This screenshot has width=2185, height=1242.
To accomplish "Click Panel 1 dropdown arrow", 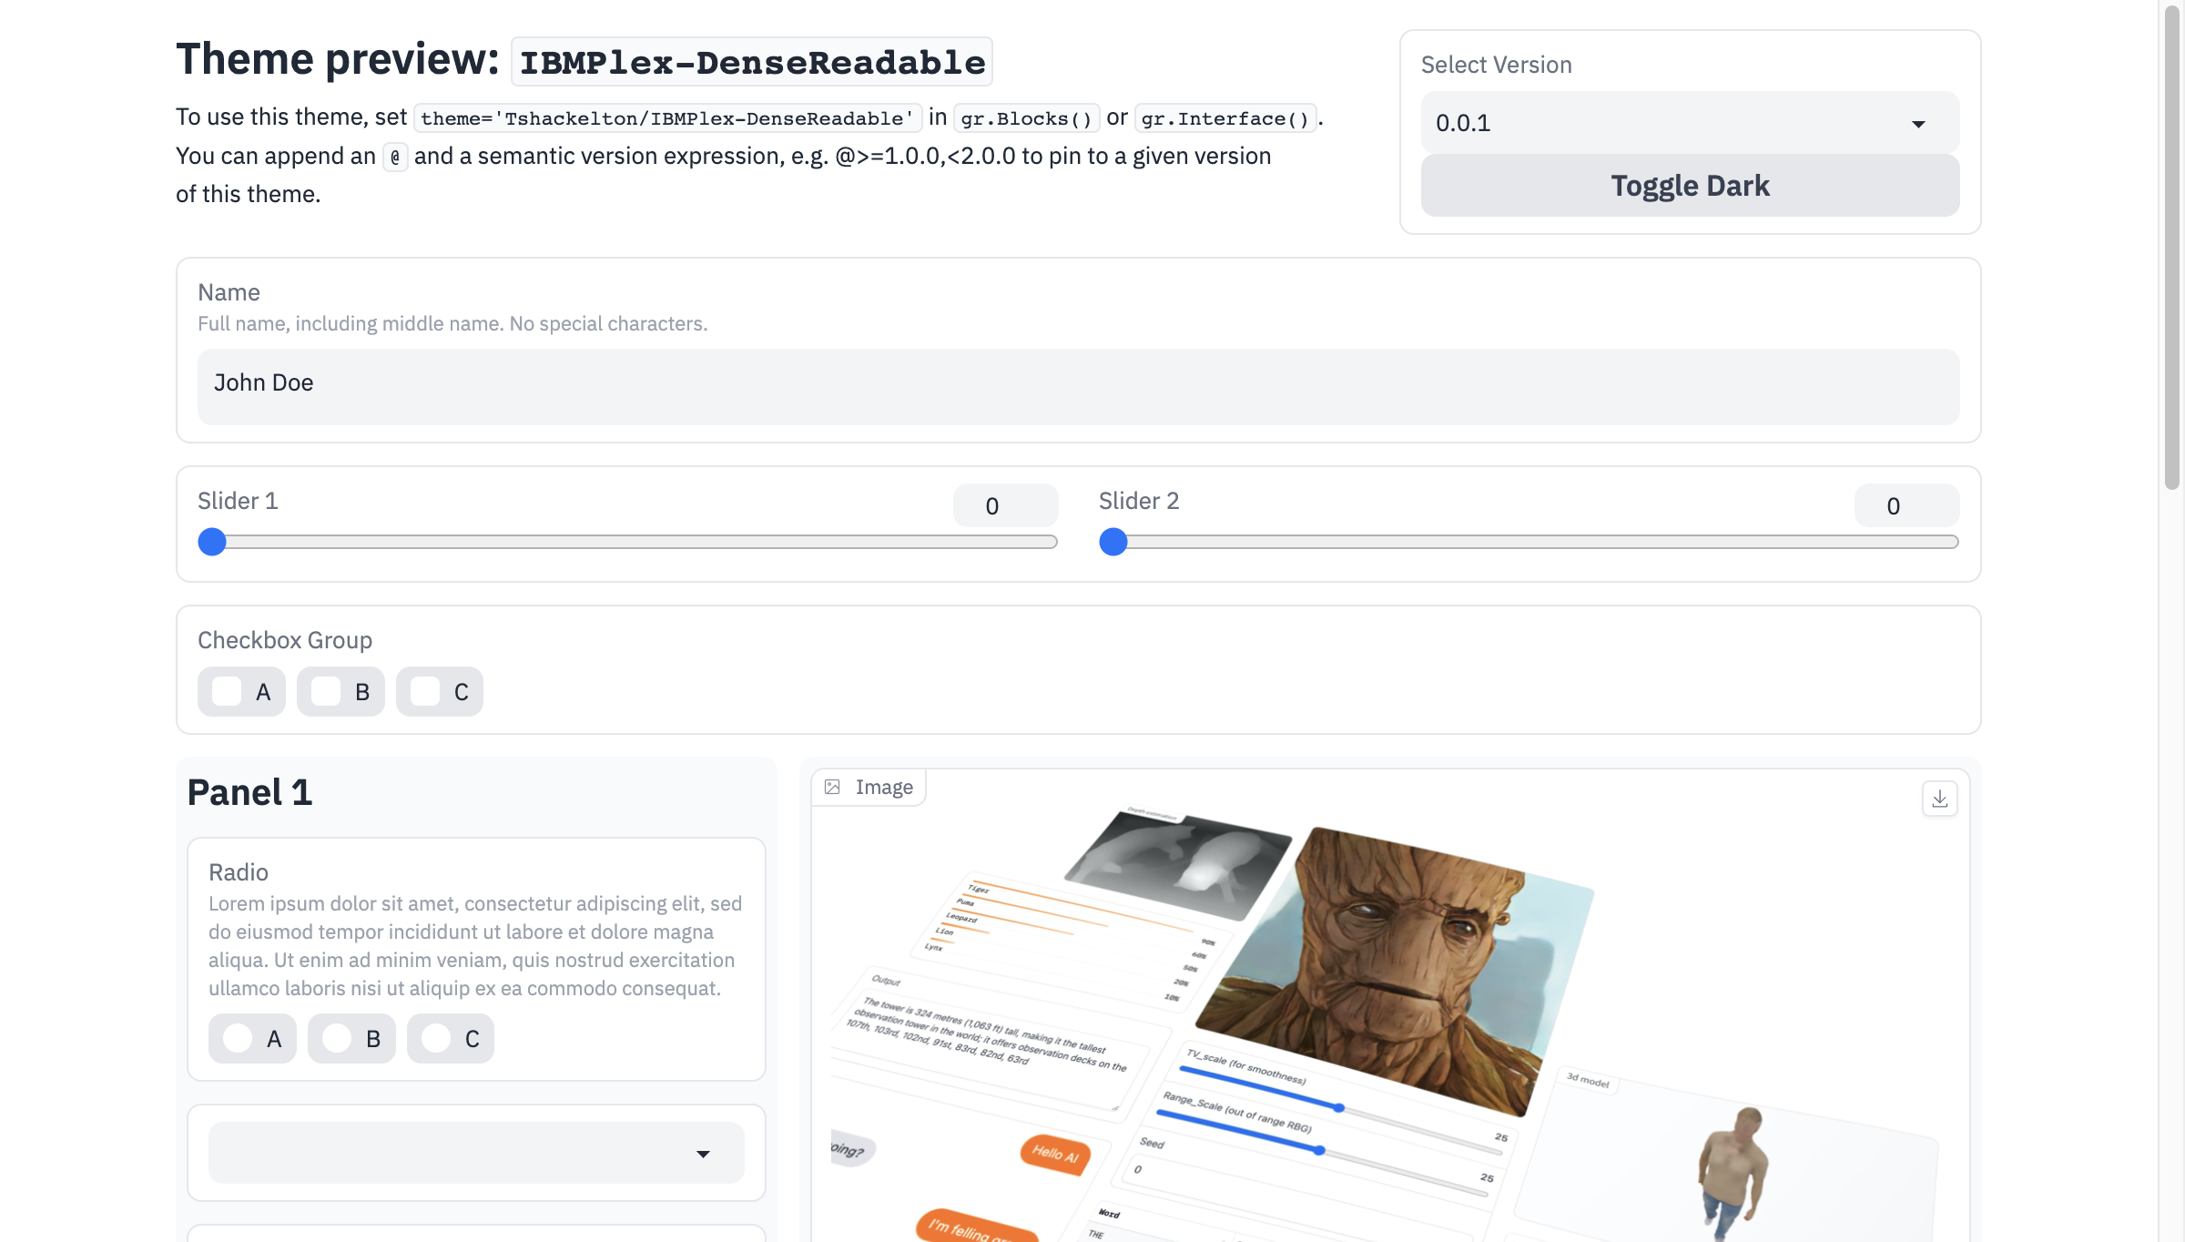I will (703, 1154).
